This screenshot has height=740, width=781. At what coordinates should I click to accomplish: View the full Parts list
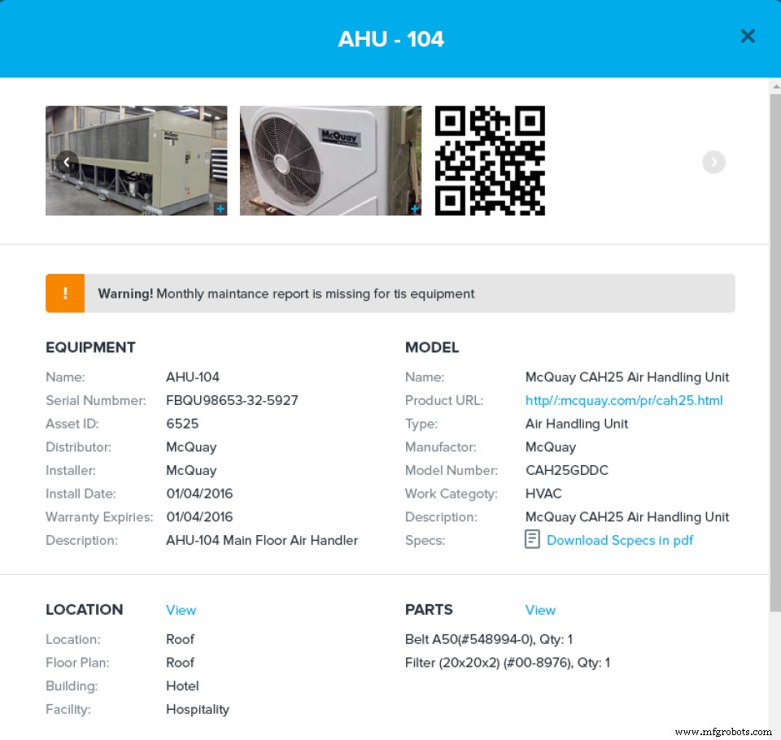pyautogui.click(x=540, y=610)
